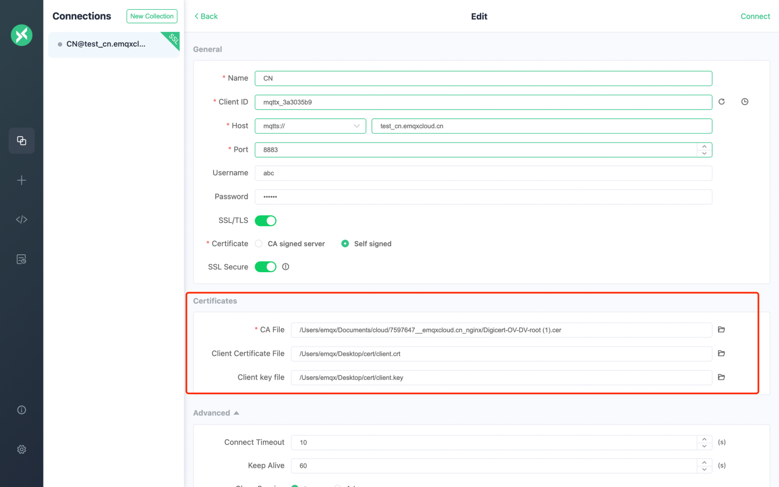
Task: Increase Keep Alive value
Action: click(704, 462)
